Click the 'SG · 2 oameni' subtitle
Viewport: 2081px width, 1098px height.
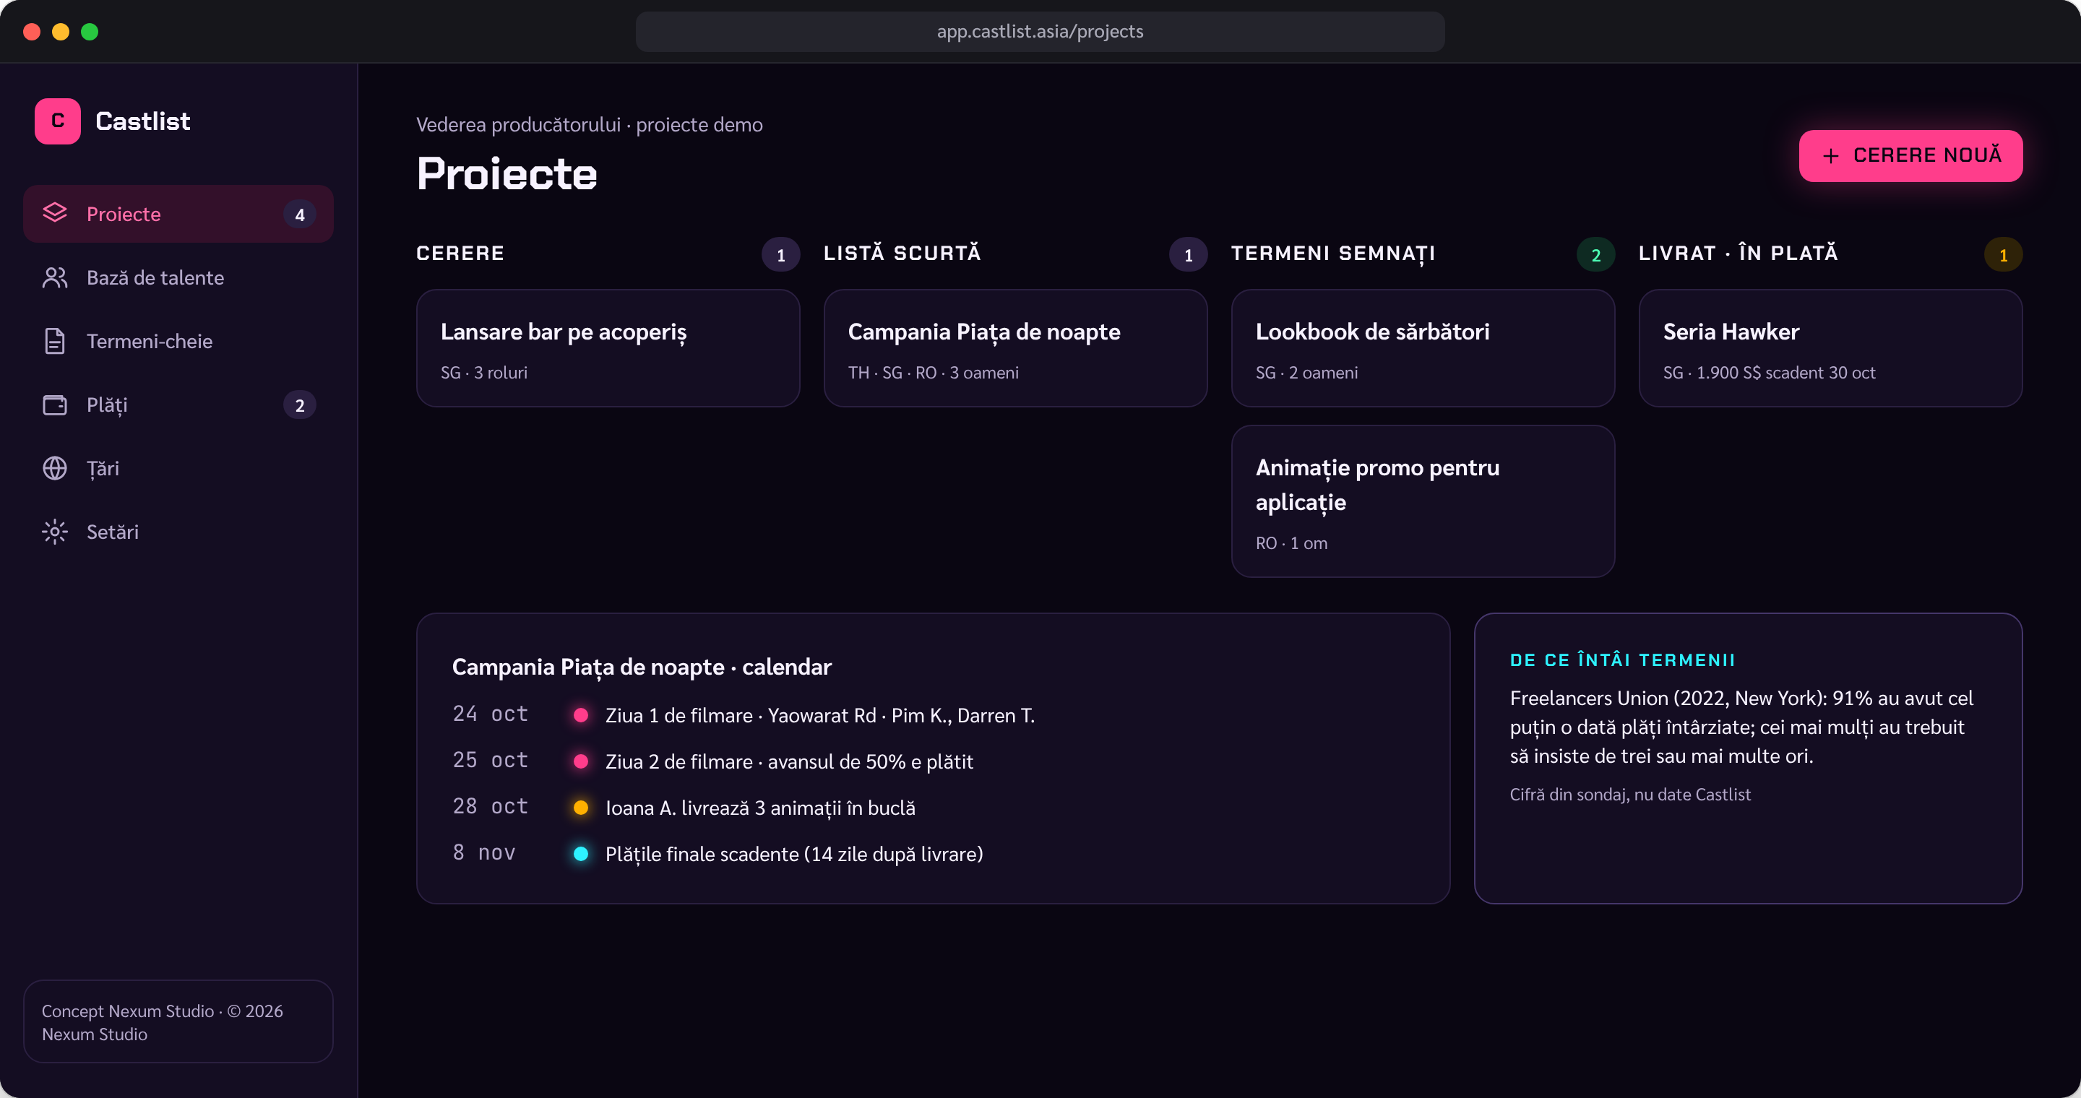(1306, 372)
